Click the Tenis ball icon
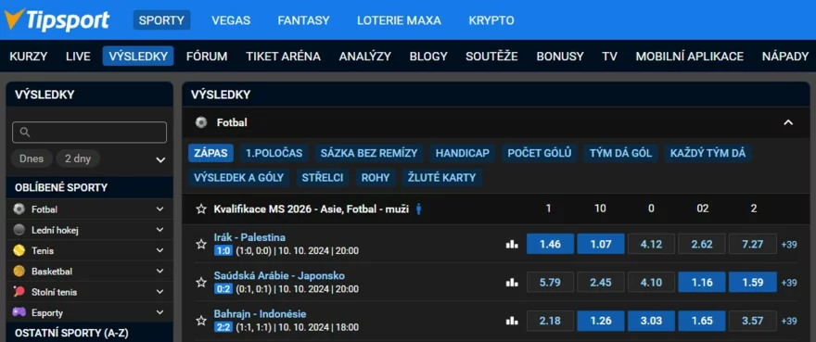Image resolution: width=816 pixels, height=342 pixels. coord(19,250)
